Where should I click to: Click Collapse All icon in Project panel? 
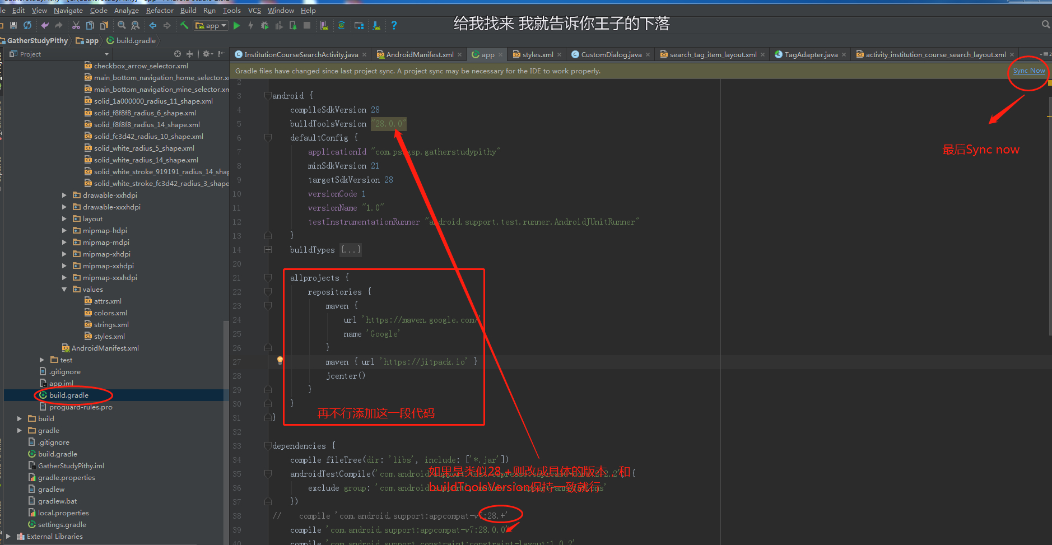point(189,54)
